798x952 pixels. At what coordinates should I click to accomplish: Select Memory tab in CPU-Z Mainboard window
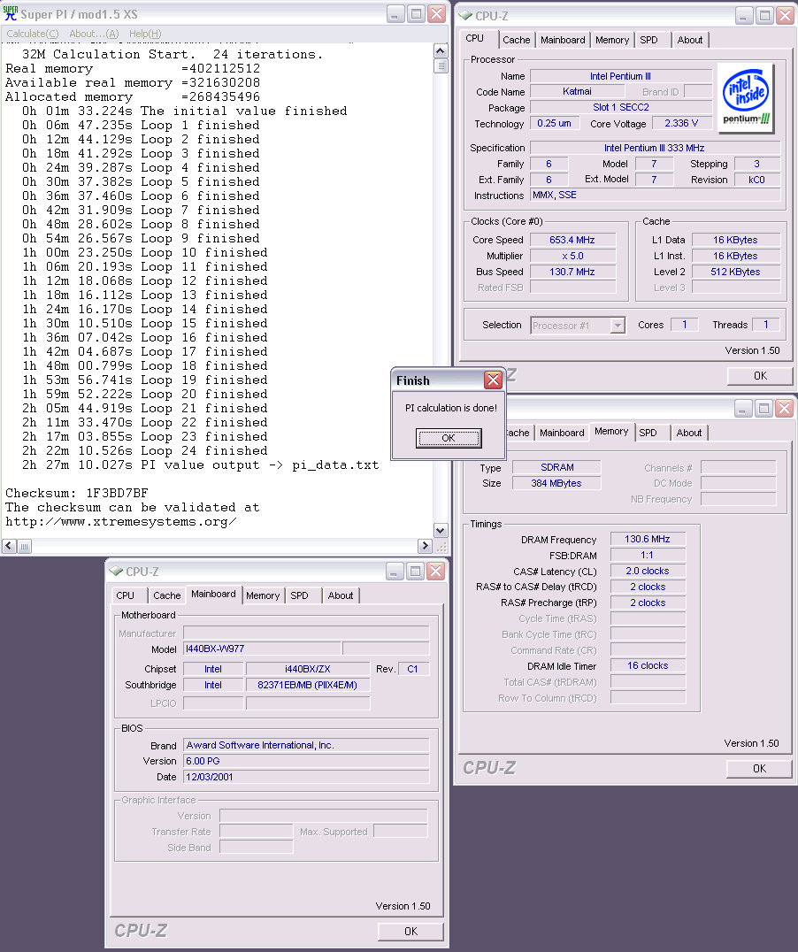click(x=263, y=595)
